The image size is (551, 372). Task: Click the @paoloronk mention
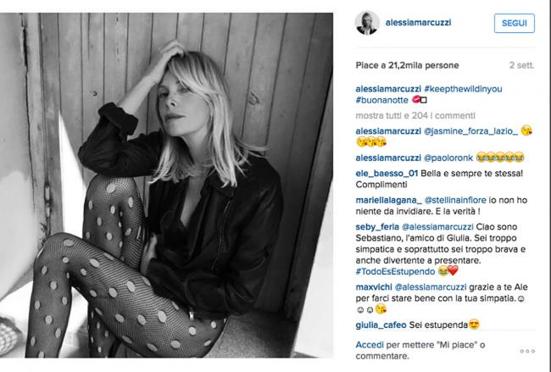tap(448, 158)
